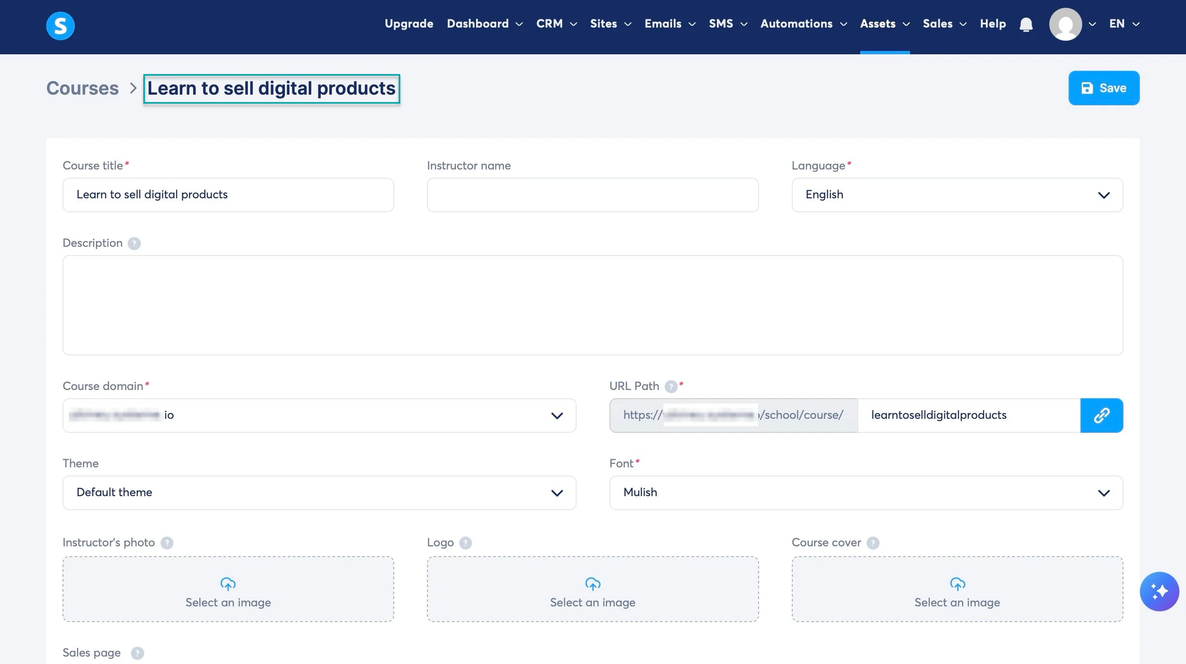Open the Automations menu
Viewport: 1186px width, 664px height.
click(x=804, y=24)
